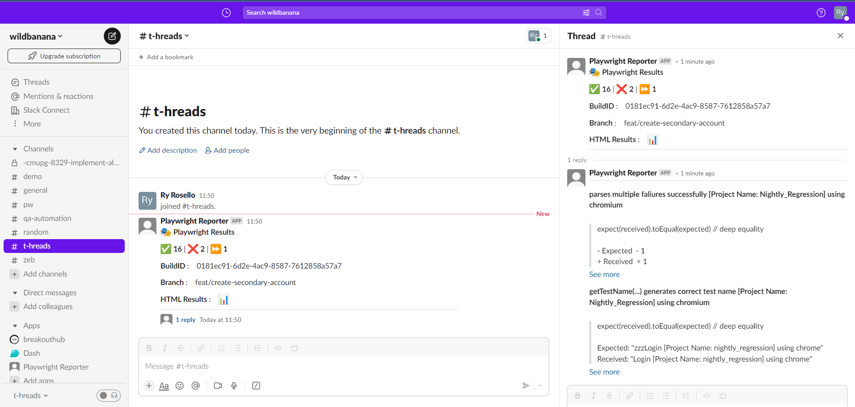This screenshot has width=855, height=407.
Task: Open Threads in sidebar
Action: (64, 82)
